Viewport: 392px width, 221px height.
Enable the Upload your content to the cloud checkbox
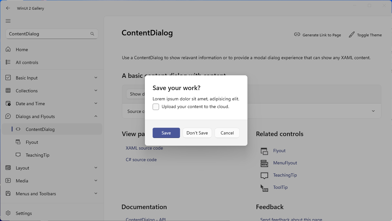(x=156, y=106)
